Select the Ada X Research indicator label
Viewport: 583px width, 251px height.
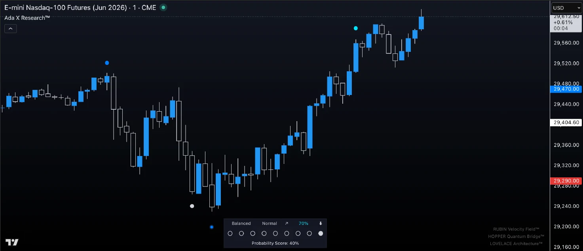[x=27, y=18]
